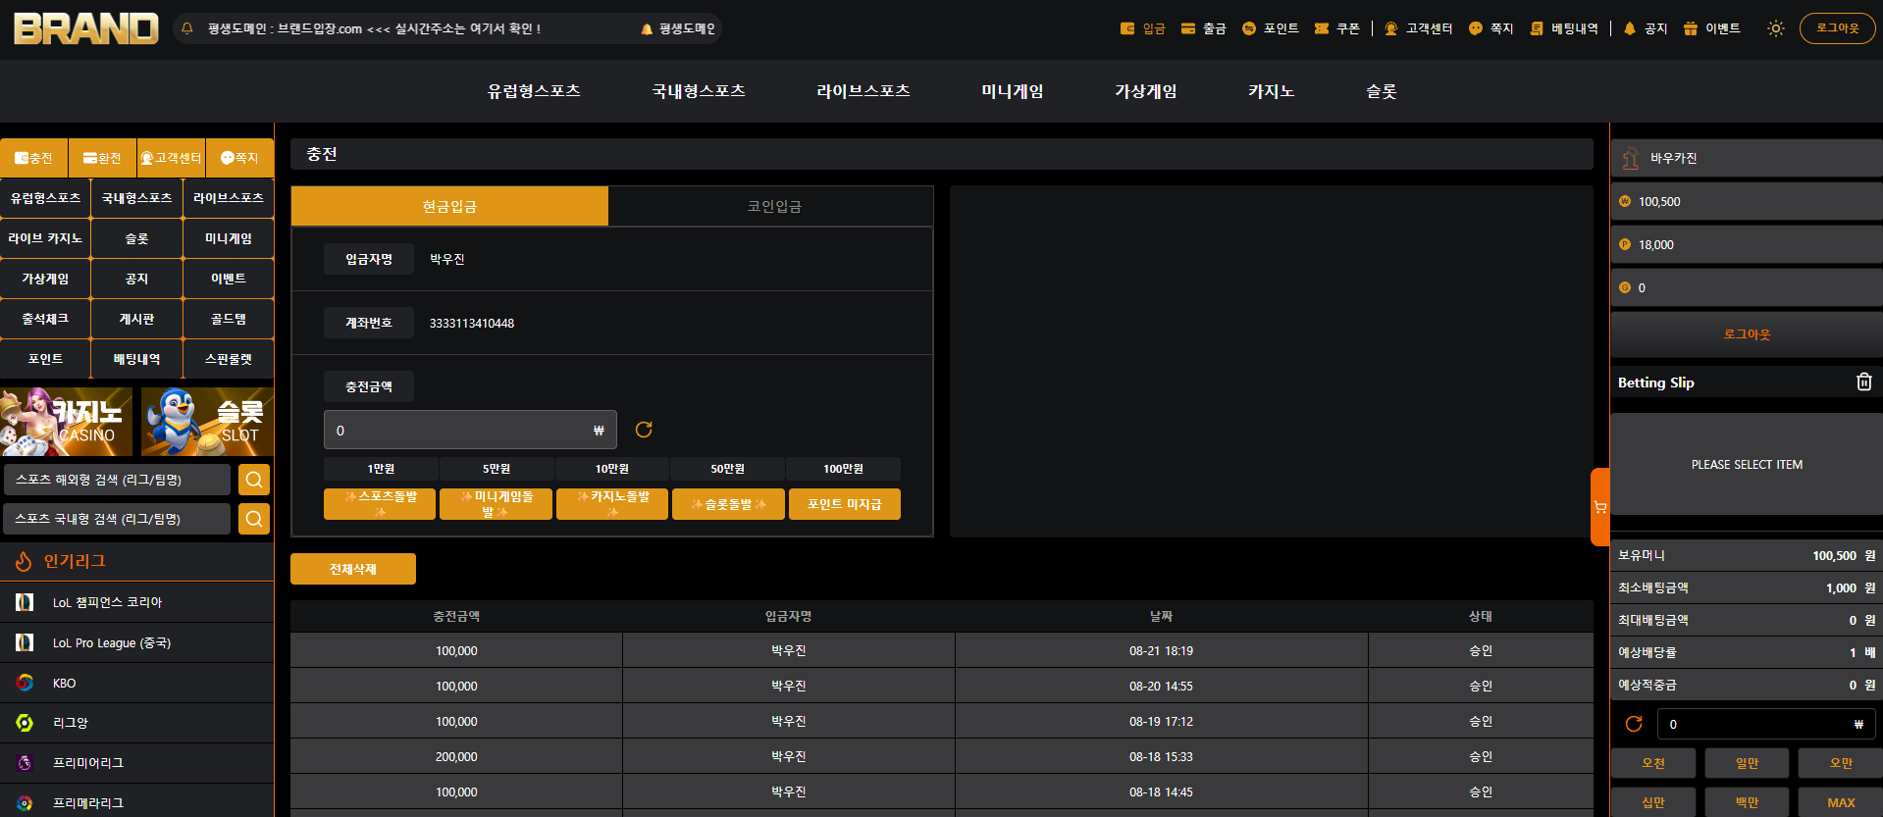Image resolution: width=1883 pixels, height=817 pixels.
Task: Click the refresh icon beside charge amount field
Action: pos(644,430)
